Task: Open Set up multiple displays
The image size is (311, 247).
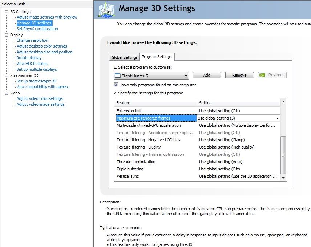Action: [x=37, y=69]
